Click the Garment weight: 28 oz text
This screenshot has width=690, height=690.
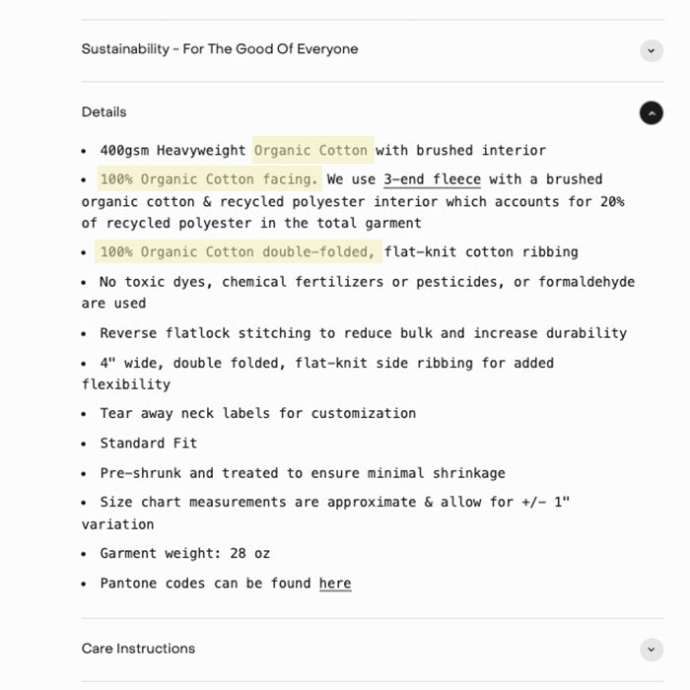(x=184, y=554)
